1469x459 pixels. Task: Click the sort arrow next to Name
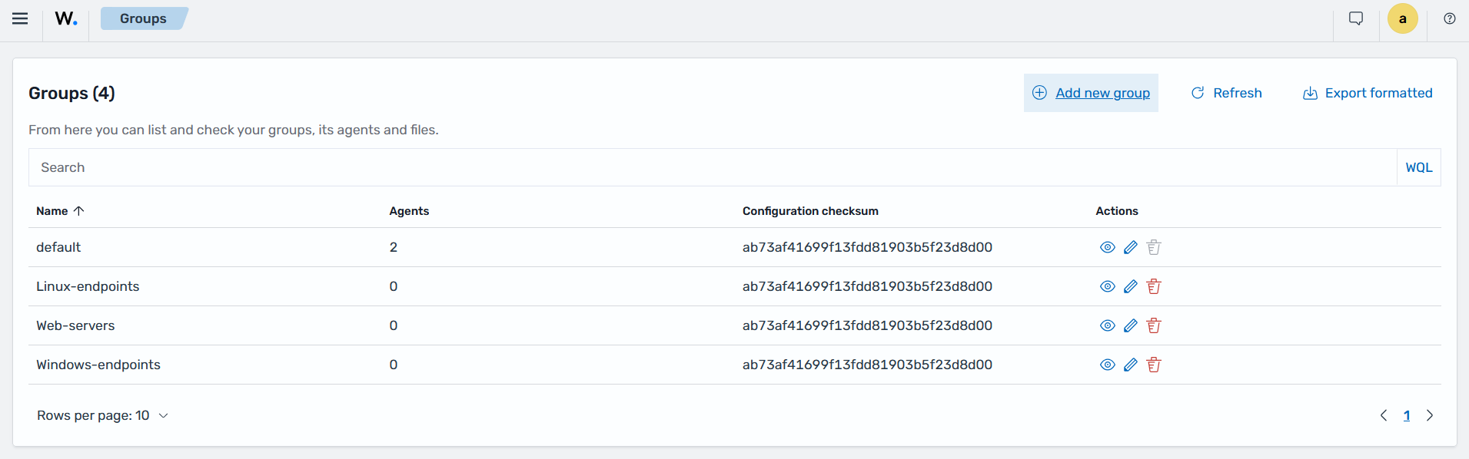78,211
